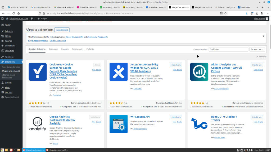This screenshot has height=152, width=271.
Task: Install the AccessYes Accessibility Widget plugin
Action: point(176,65)
